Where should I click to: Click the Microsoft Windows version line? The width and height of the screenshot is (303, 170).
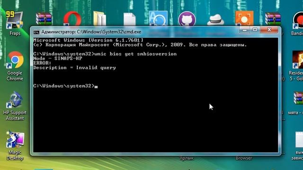pyautogui.click(x=88, y=40)
